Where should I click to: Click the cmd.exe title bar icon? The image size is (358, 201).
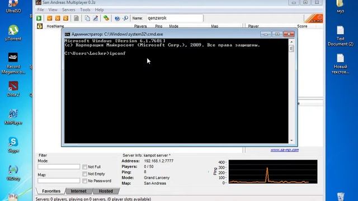pos(67,34)
